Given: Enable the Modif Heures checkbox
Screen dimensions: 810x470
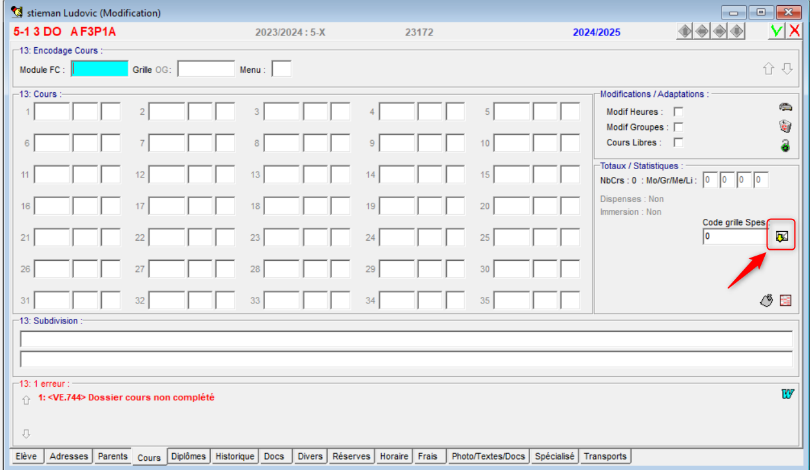Looking at the screenshot, I should tap(678, 112).
